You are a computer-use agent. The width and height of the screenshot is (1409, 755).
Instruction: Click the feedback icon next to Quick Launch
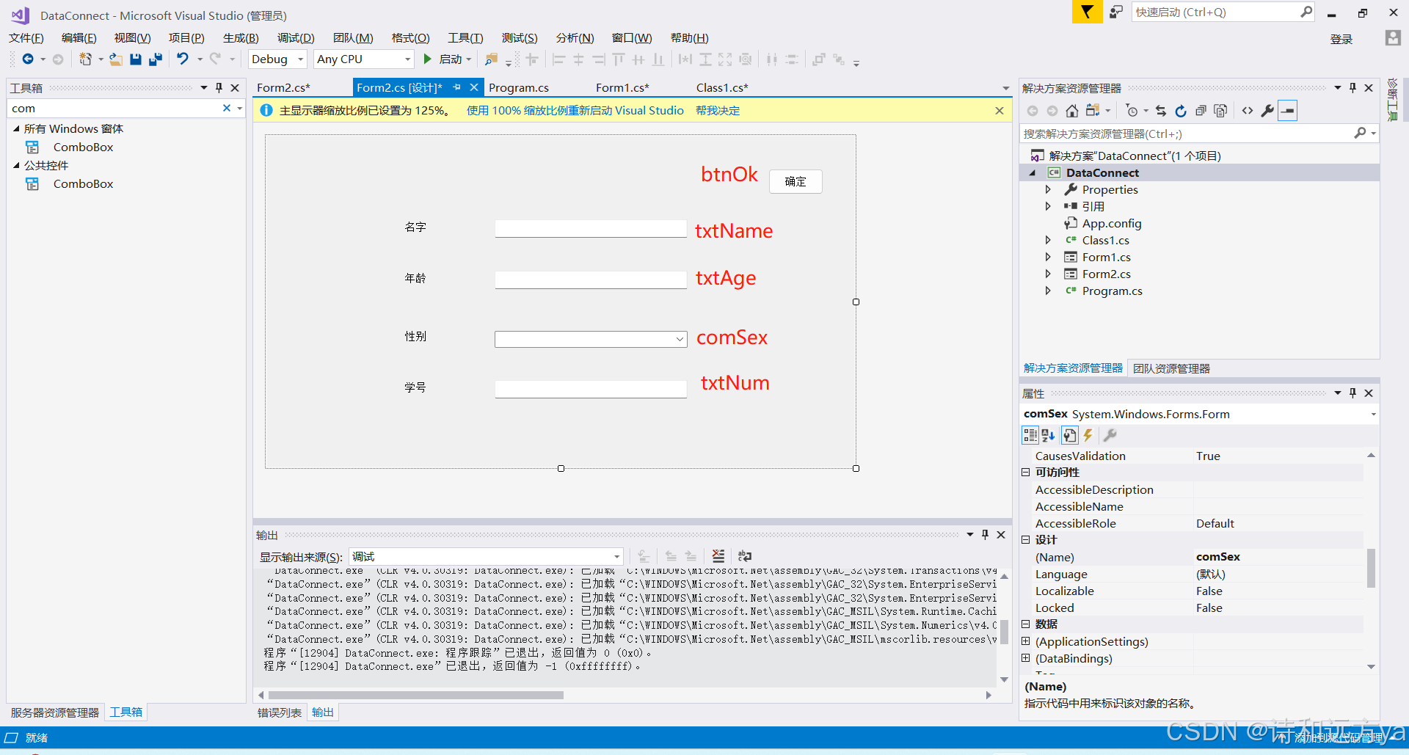(1116, 12)
